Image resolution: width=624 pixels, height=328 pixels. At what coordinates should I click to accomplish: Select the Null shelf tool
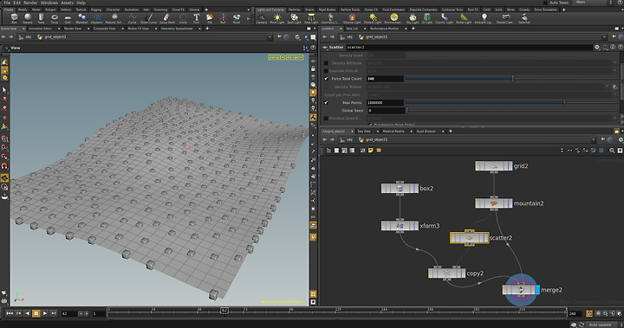pyautogui.click(x=224, y=18)
